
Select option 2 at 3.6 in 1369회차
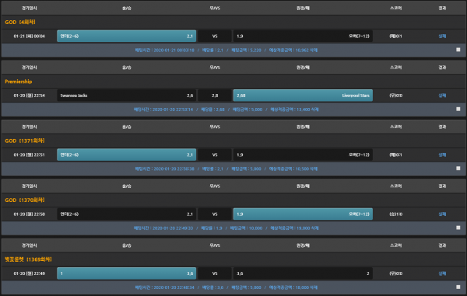(x=303, y=273)
